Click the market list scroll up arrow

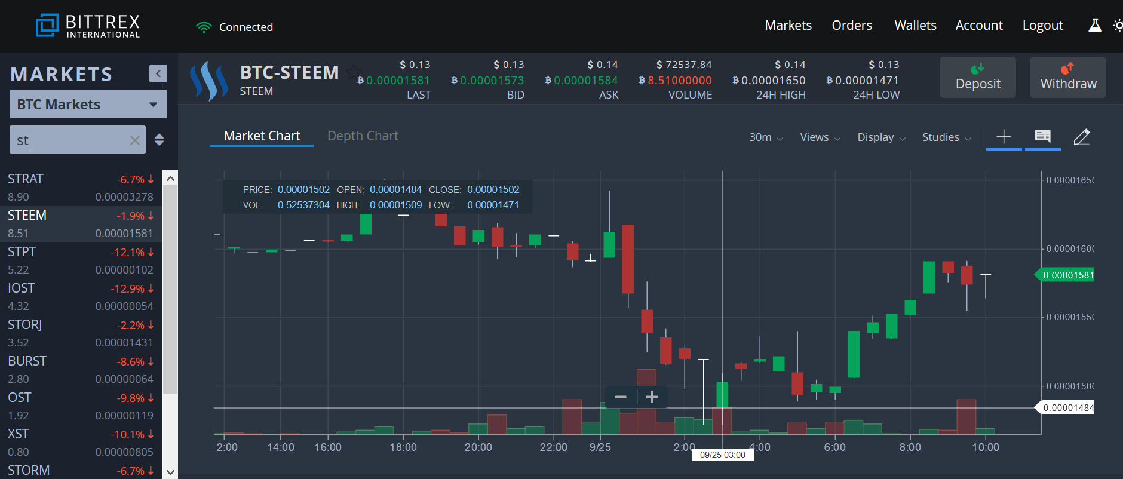point(170,178)
